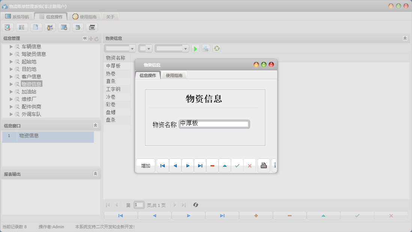Click the refresh icon next to the page number
The image size is (412, 232).
[195, 205]
